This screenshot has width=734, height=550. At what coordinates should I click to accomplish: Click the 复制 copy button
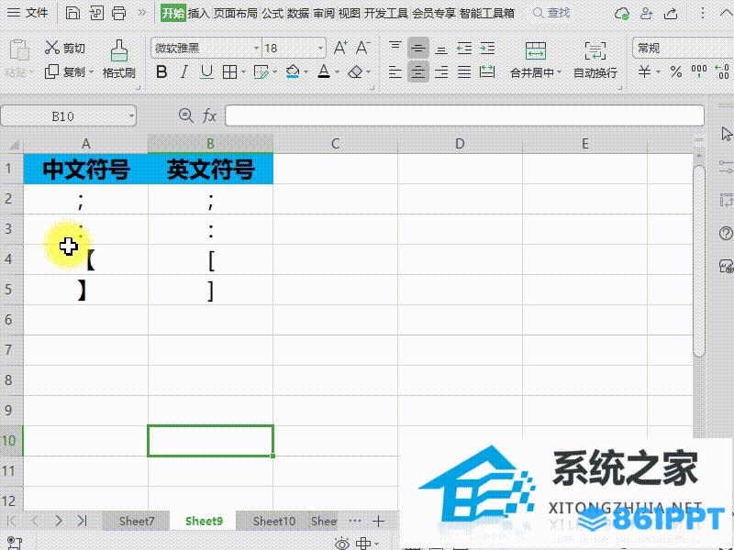pos(65,72)
